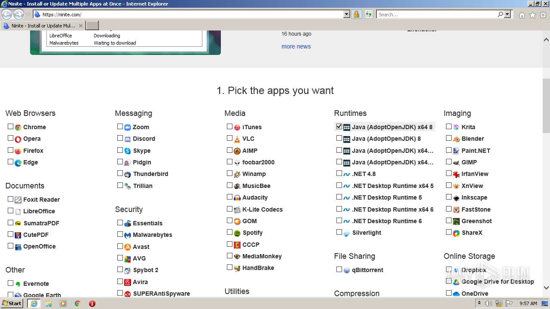Screen dimensions: 550x309
Task: Show hidden system tray icons
Action: (x=480, y=303)
